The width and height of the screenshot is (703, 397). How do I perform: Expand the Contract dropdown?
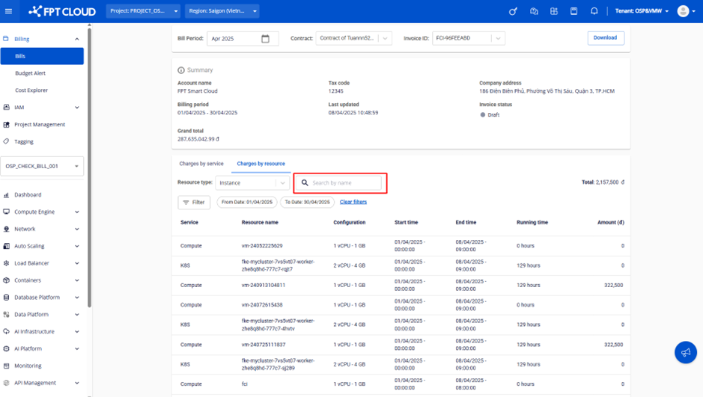pyautogui.click(x=385, y=38)
